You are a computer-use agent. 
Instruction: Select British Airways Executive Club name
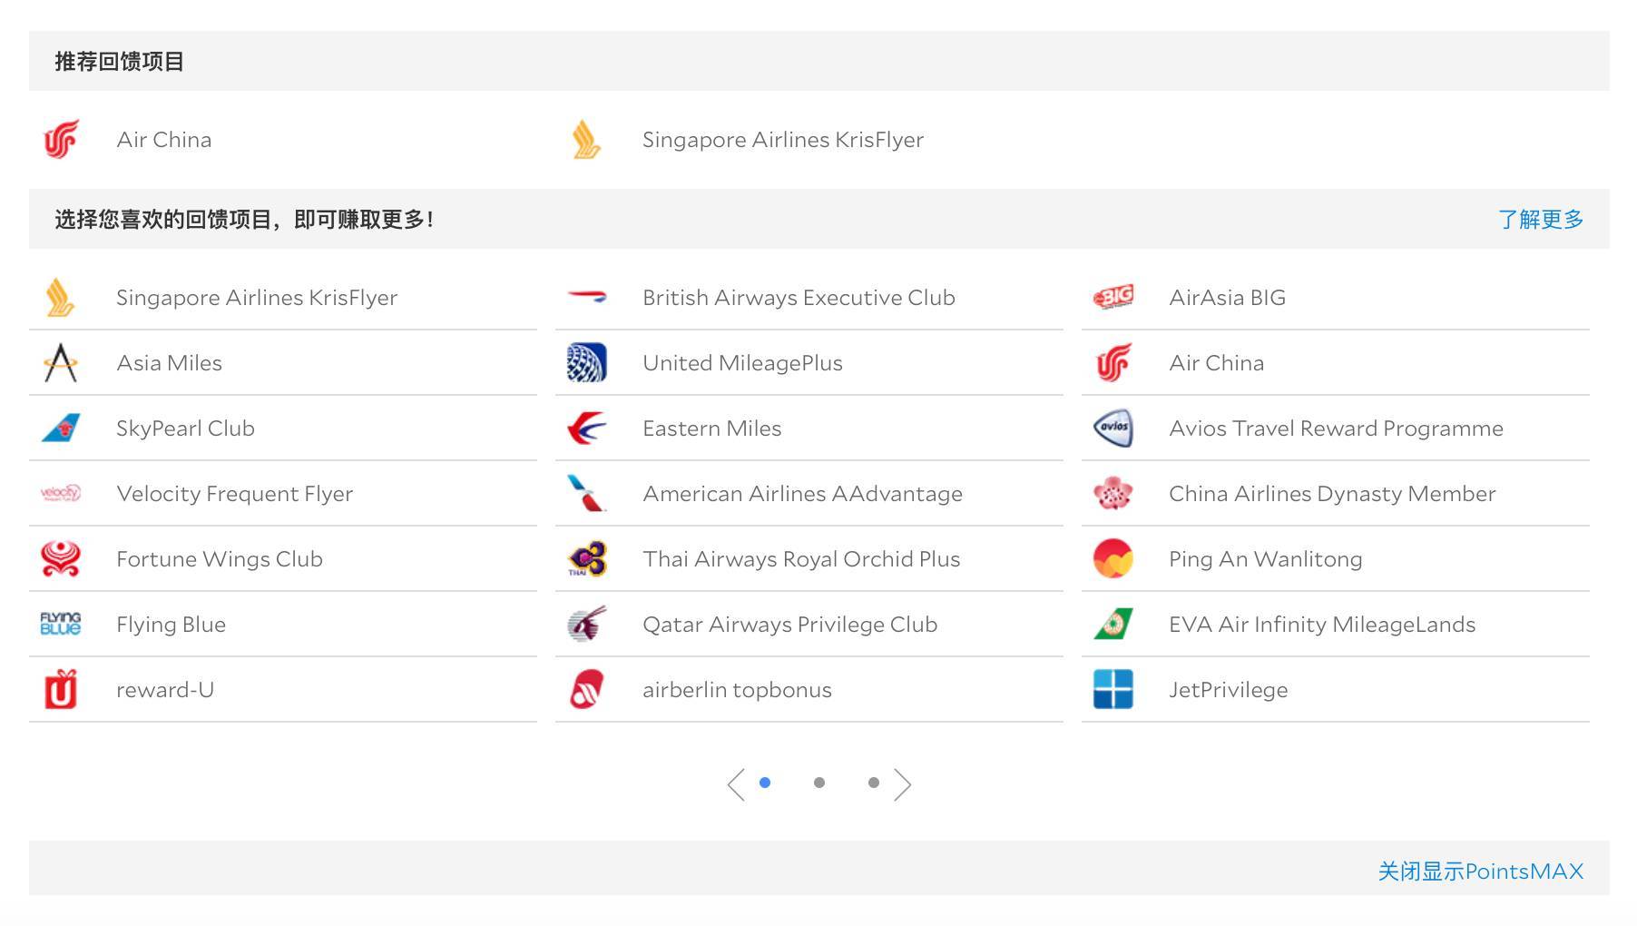pos(799,298)
